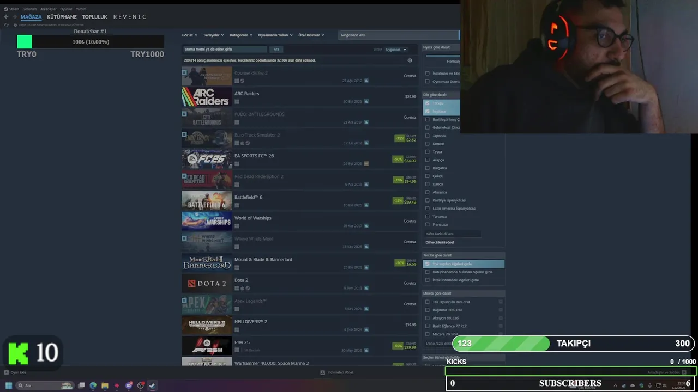Switch to the KÜTÜPHANE tab
The image size is (698, 392).
point(62,17)
